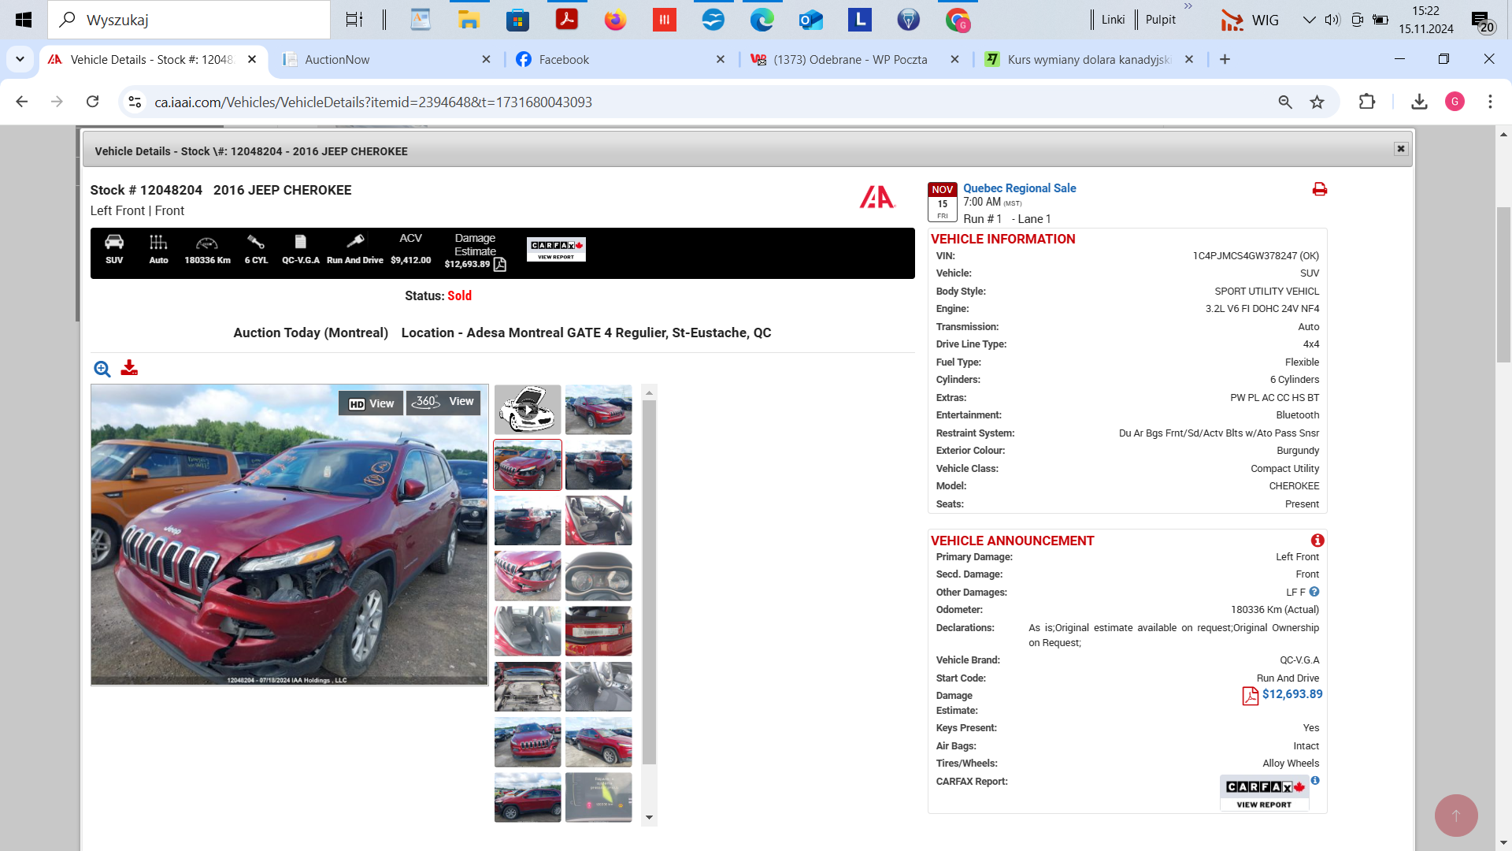The height and width of the screenshot is (851, 1512).
Task: Click the browser back arrow
Action: point(22,102)
